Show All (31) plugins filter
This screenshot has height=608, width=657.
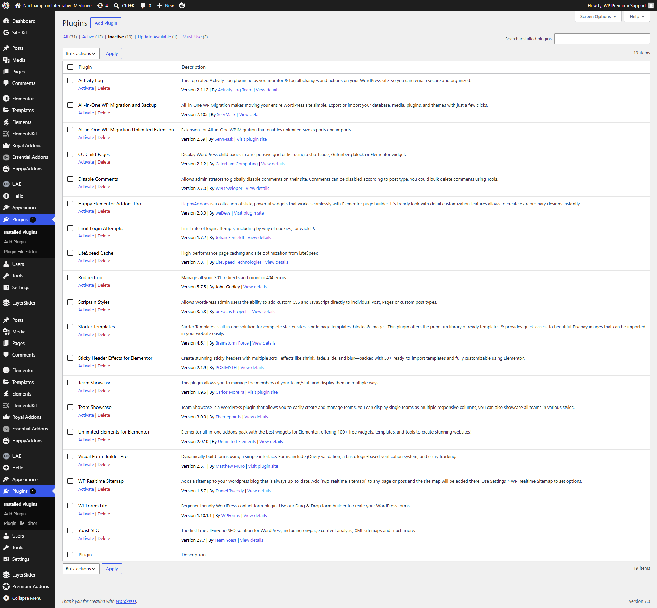[x=70, y=37]
